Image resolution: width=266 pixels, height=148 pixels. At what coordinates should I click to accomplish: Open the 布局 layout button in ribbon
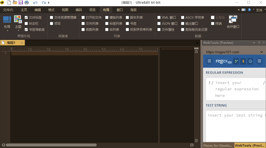pyautogui.click(x=7, y=23)
